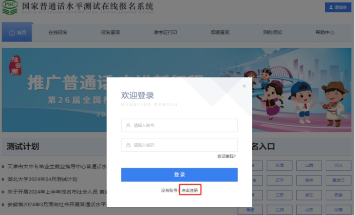This screenshot has width=355, height=215.
Task: Open the 在线报名 menu item
Action: click(58, 32)
